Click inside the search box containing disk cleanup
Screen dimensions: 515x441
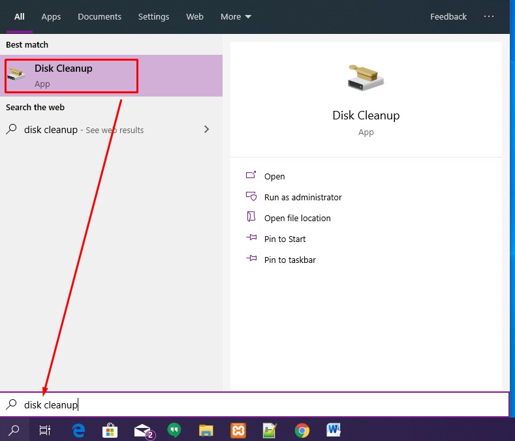tap(255, 404)
